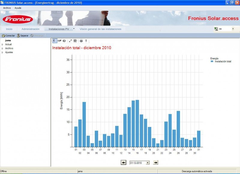Toggle the kWh/kWp normalized view
The width and height of the screenshot is (240, 174).
tap(75, 41)
